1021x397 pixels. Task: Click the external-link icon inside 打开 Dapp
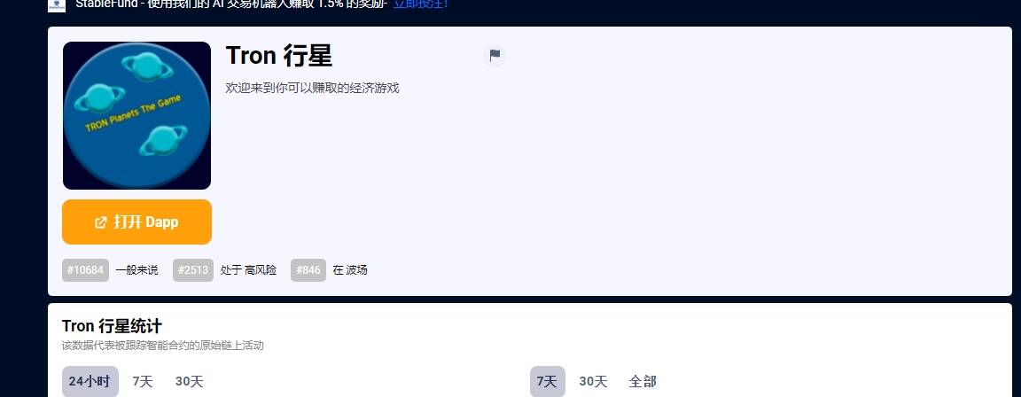coord(101,222)
